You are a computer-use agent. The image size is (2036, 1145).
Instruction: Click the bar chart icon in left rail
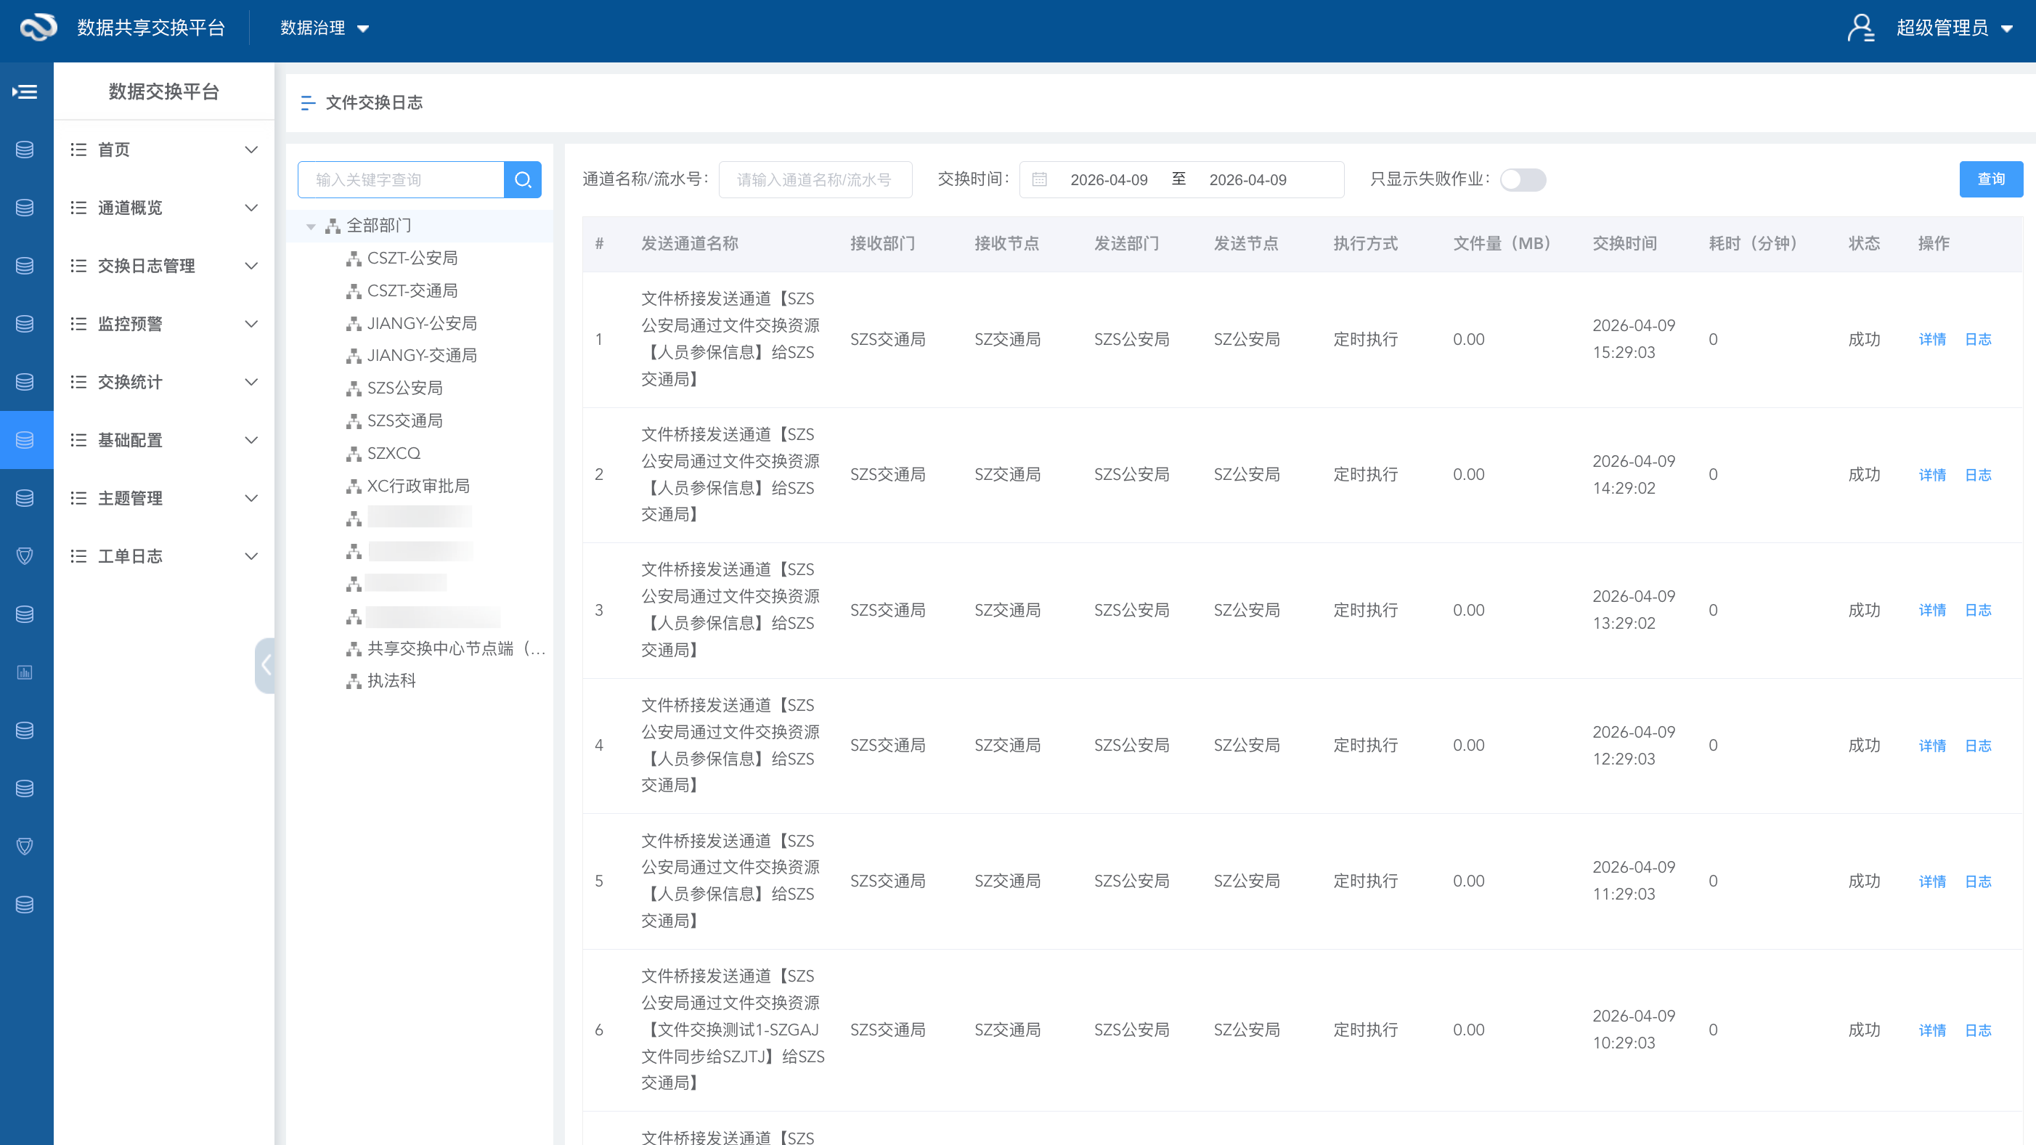[x=25, y=672]
